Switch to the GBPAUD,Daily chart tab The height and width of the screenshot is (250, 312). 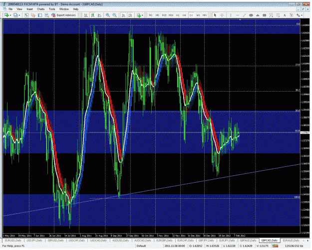(x=248, y=241)
